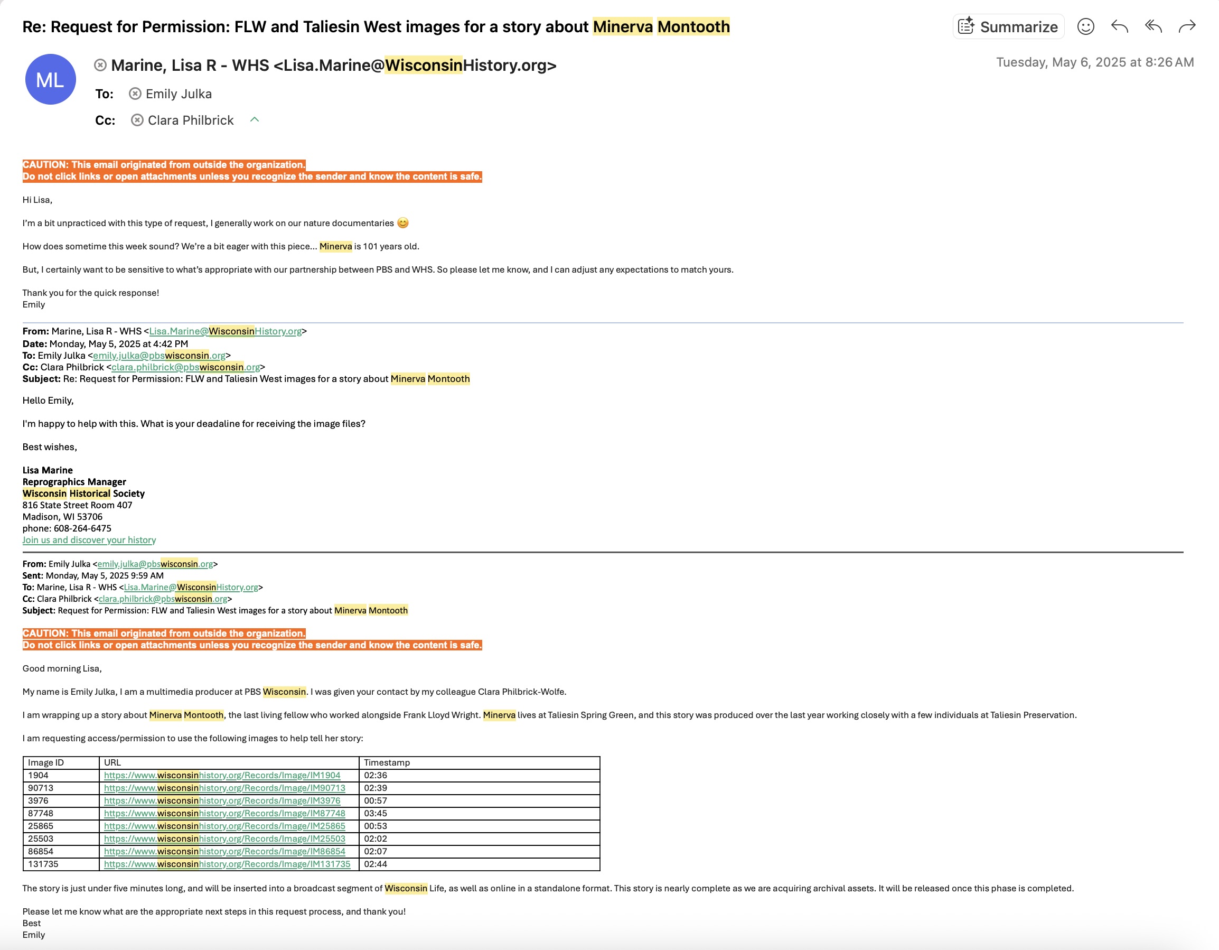Click the Forward arrow icon
The image size is (1219, 950).
[x=1187, y=27]
